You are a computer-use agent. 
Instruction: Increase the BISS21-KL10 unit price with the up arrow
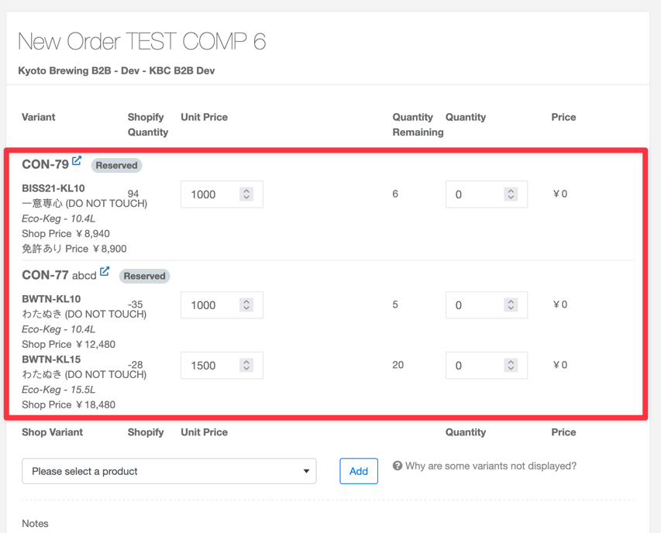(x=246, y=191)
